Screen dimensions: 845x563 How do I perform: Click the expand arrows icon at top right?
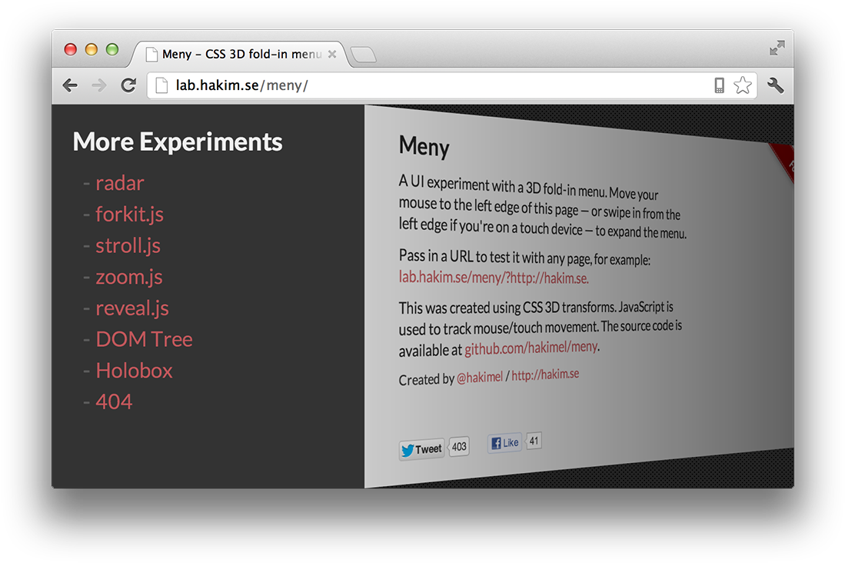pos(777,48)
